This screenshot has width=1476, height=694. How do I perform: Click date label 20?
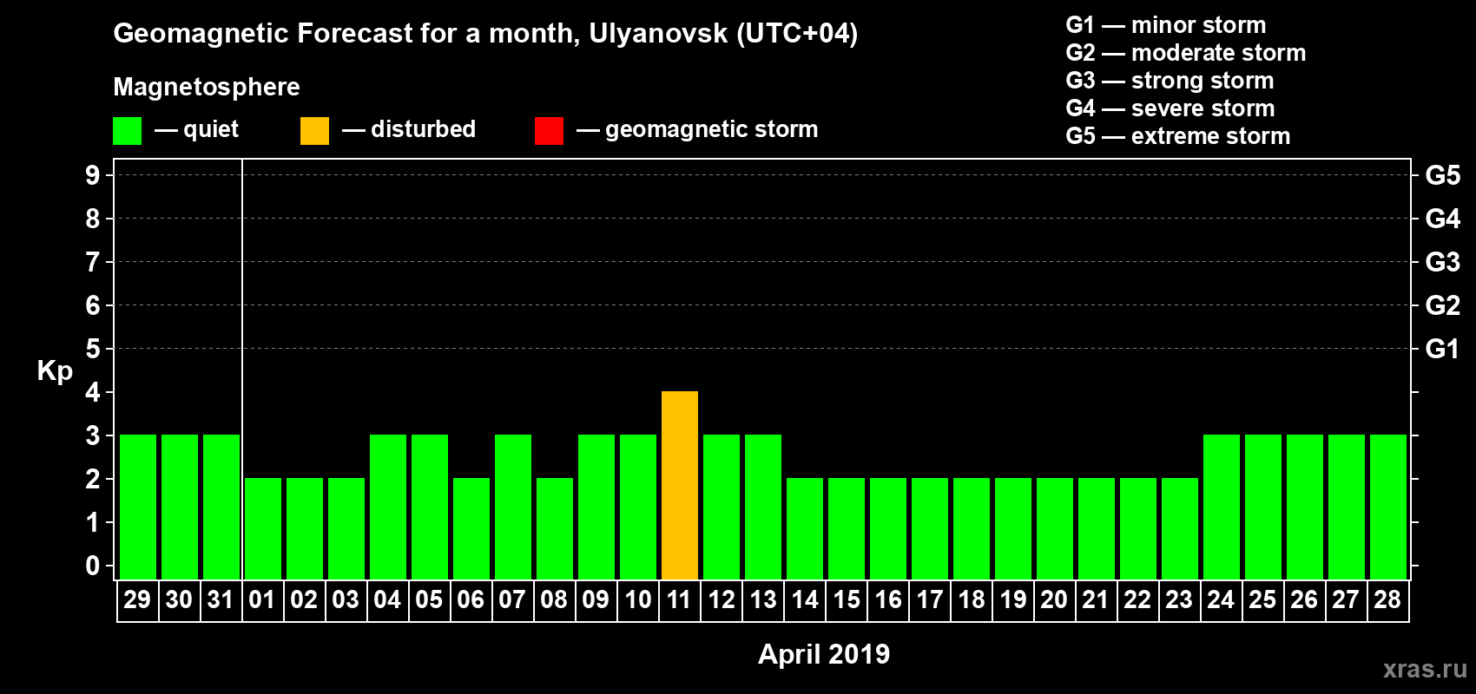[x=1054, y=599]
